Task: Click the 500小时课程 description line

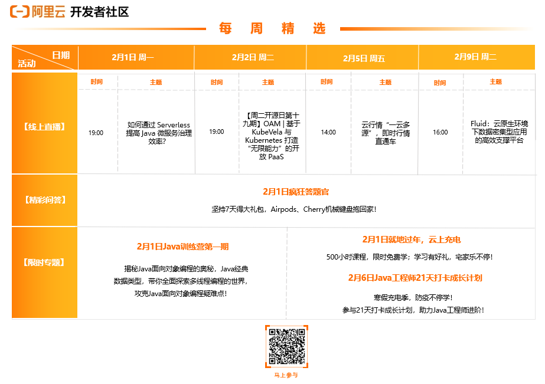Action: 409,257
